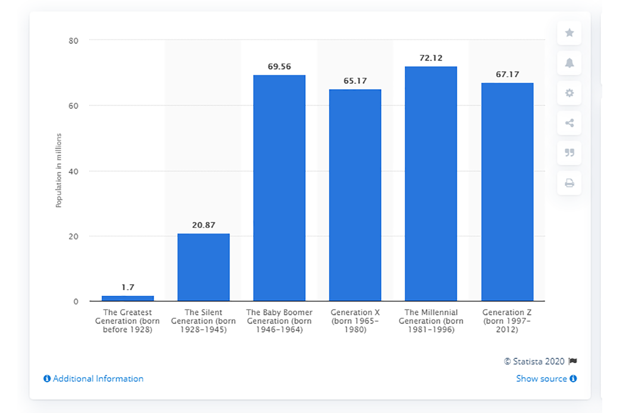Click the info icon next to Additional Information
620x413 pixels.
(x=47, y=378)
